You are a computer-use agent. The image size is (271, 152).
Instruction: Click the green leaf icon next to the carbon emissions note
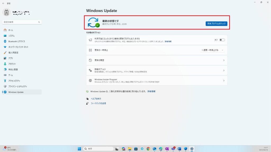[x=87, y=91]
